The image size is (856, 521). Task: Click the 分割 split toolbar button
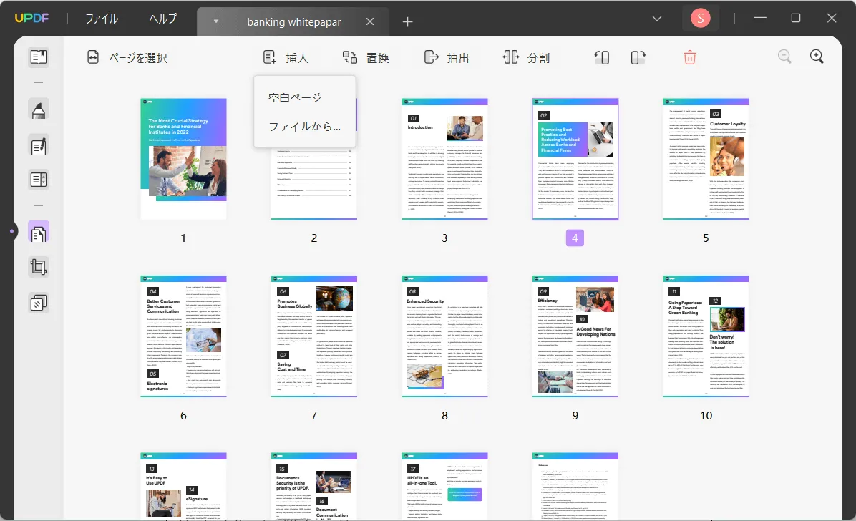pos(526,57)
